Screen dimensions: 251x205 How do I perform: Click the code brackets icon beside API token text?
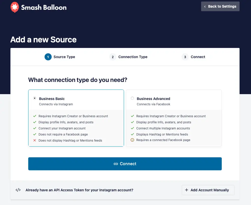[18, 190]
